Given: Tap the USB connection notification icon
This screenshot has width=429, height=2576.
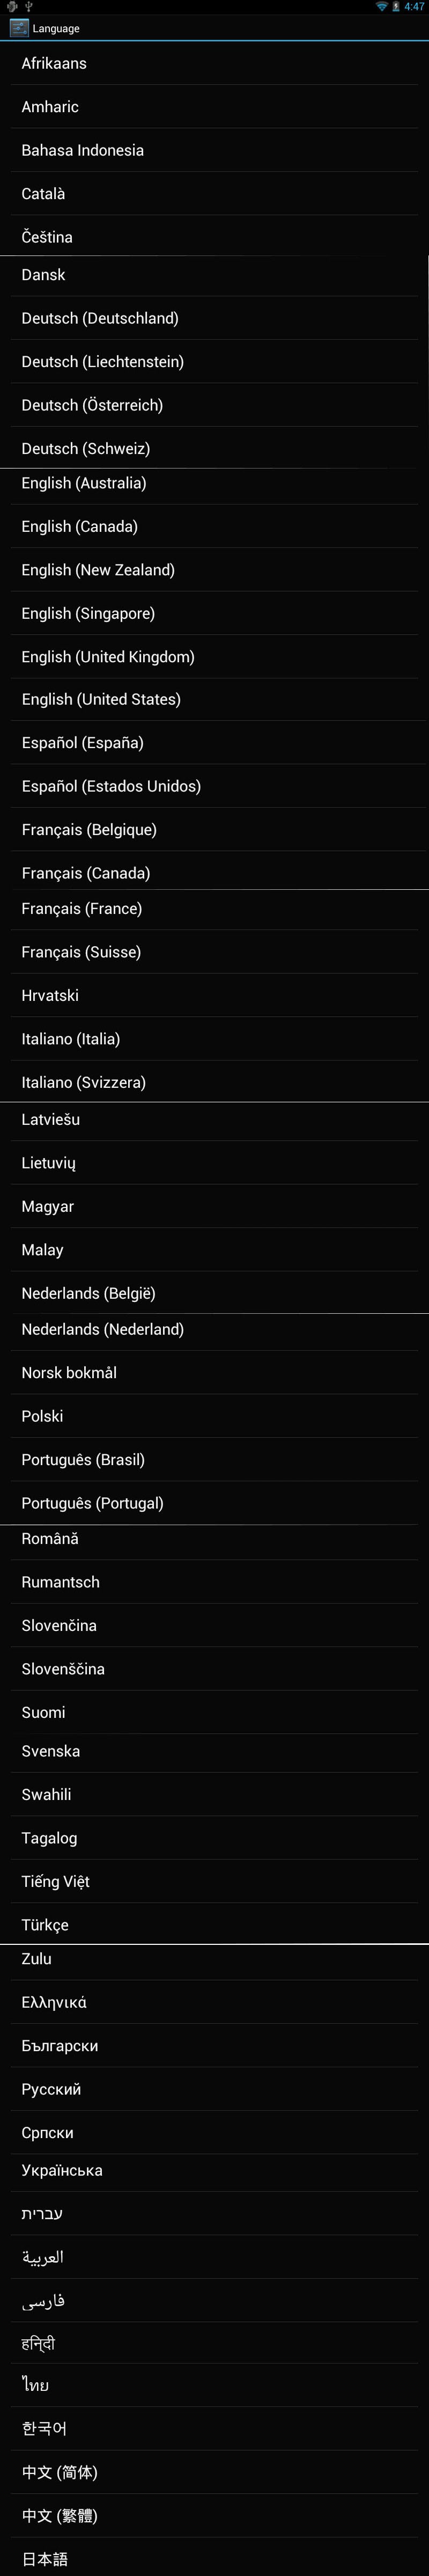Looking at the screenshot, I should pos(29,6).
